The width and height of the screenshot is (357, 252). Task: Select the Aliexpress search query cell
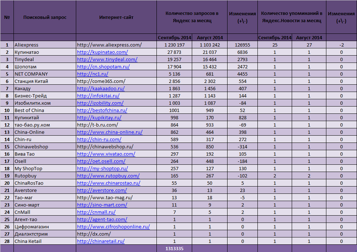pos(45,45)
